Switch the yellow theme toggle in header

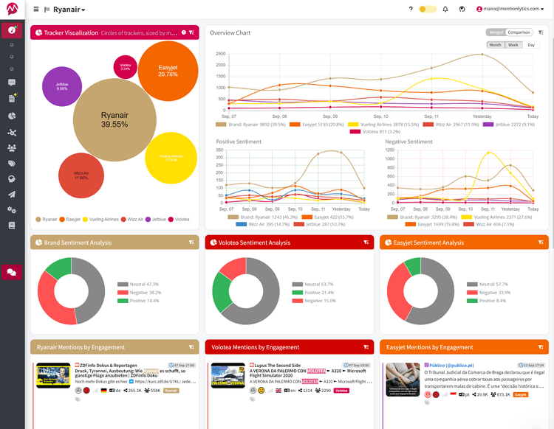tap(428, 9)
